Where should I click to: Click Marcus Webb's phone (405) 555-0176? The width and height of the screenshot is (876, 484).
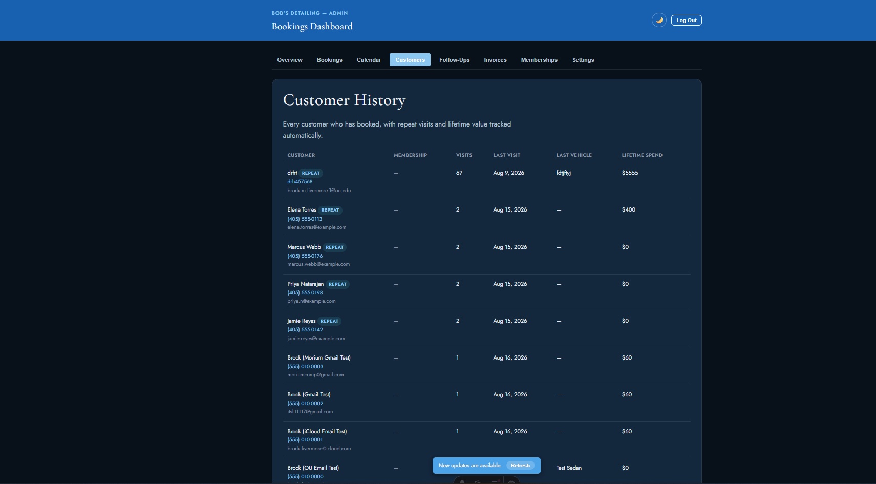pyautogui.click(x=305, y=256)
